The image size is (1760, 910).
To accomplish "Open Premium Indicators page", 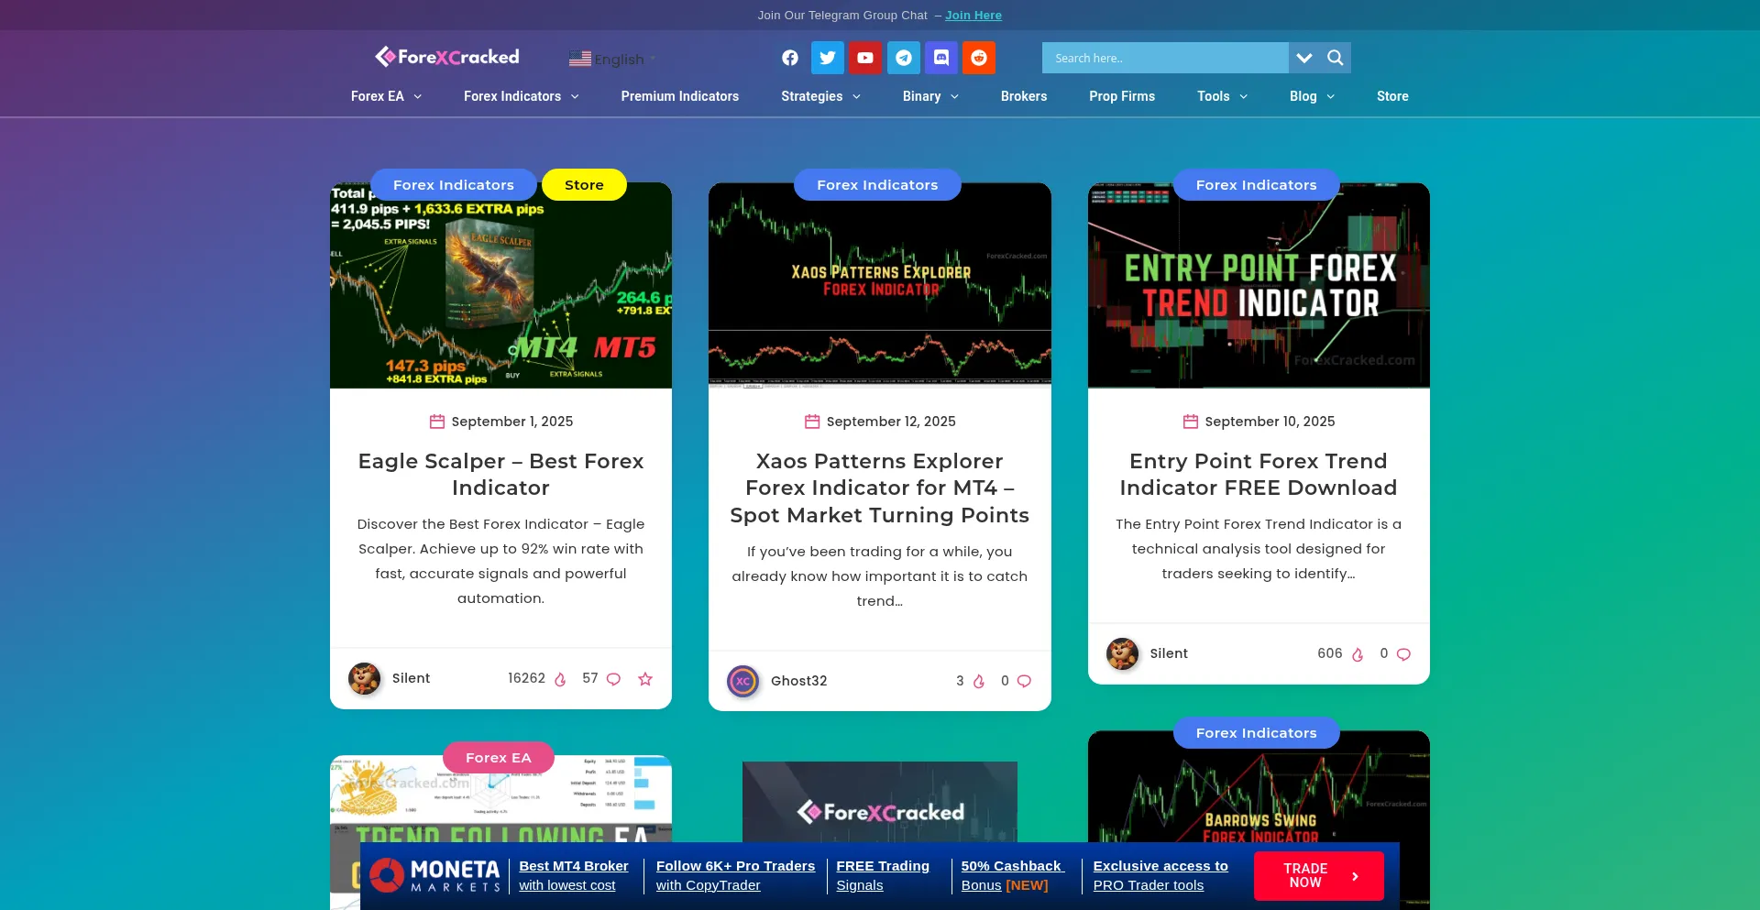I will click(x=680, y=96).
